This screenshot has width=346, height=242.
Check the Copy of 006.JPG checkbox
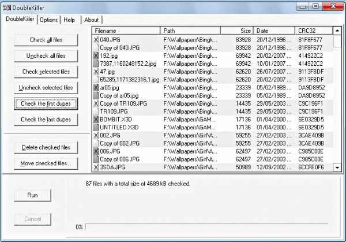[x=96, y=159]
